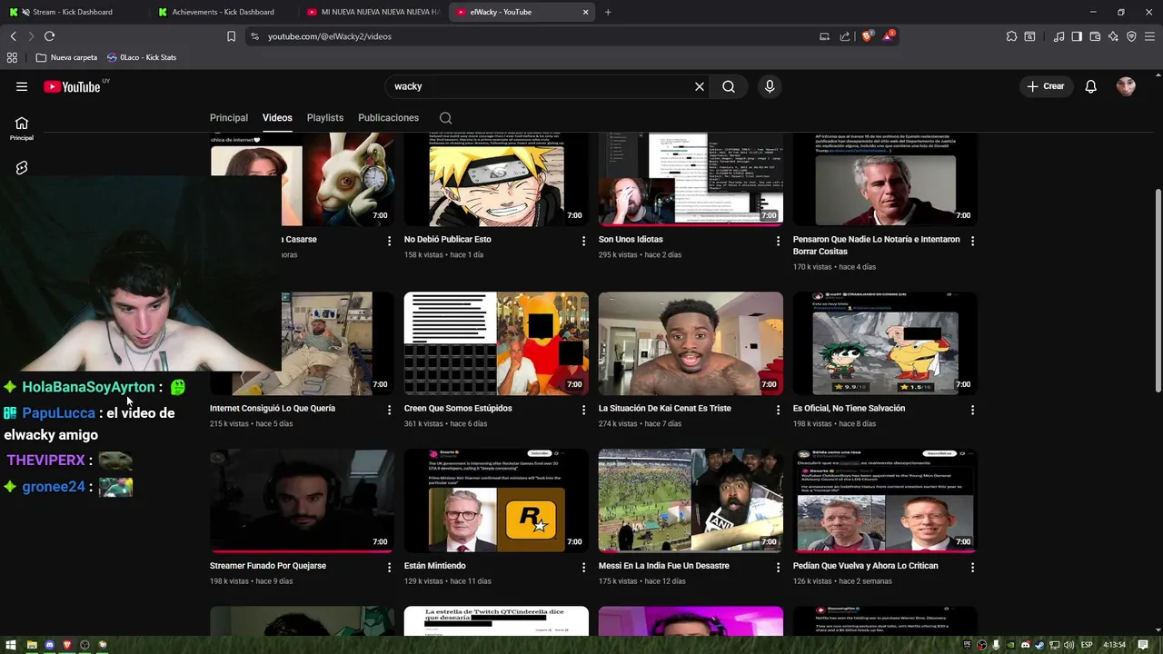Open the Discord taskbar icon
This screenshot has width=1163, height=654.
pyautogui.click(x=49, y=645)
